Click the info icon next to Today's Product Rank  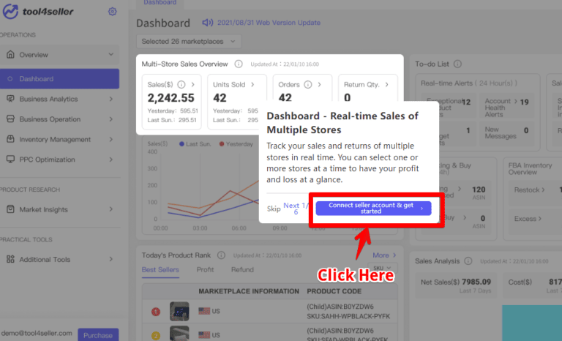[x=222, y=255]
